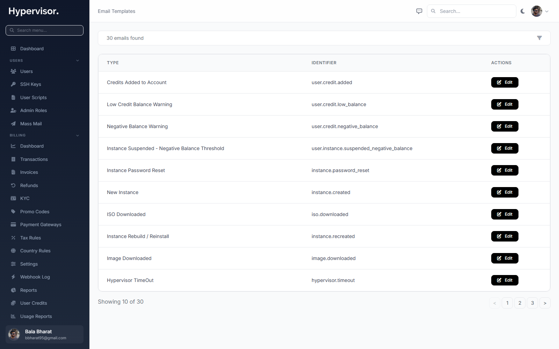The height and width of the screenshot is (349, 559).
Task: Click the Bala Bharat profile card
Action: (45, 334)
